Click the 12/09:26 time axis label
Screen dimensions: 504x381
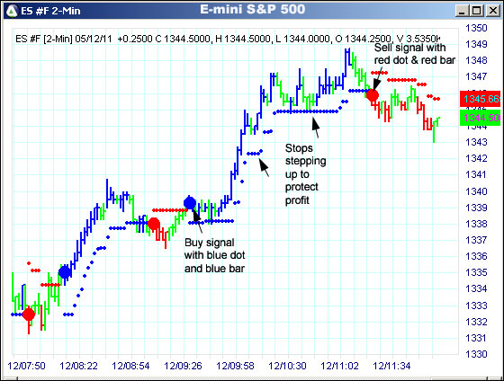point(183,366)
